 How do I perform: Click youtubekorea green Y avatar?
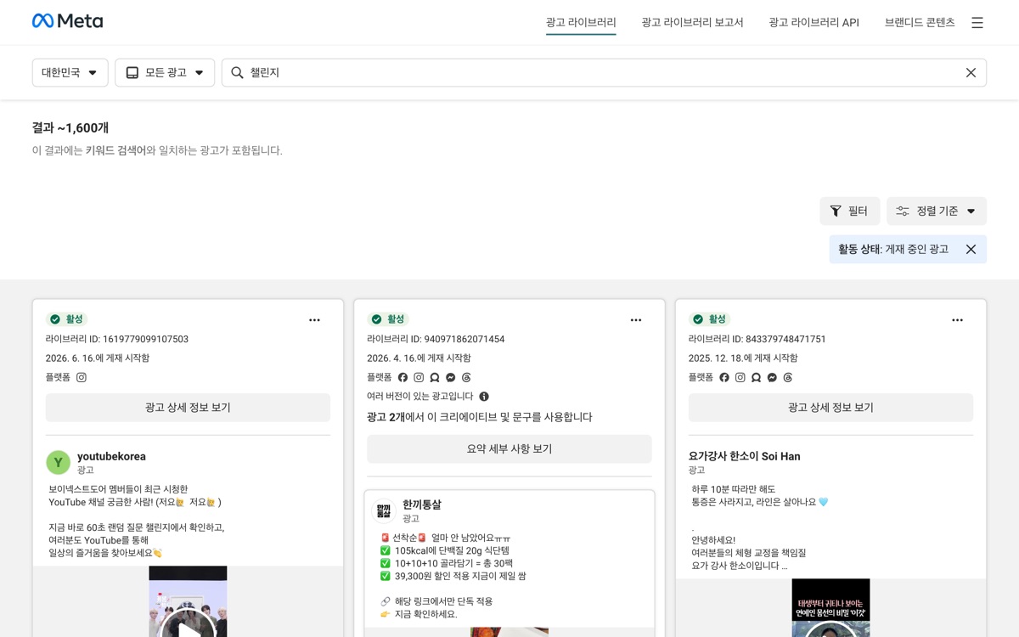click(x=59, y=462)
